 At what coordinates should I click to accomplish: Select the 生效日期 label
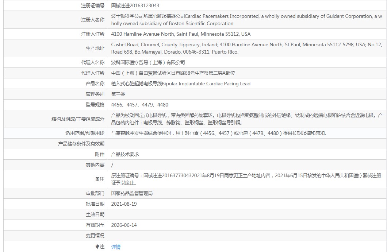pos(95,214)
